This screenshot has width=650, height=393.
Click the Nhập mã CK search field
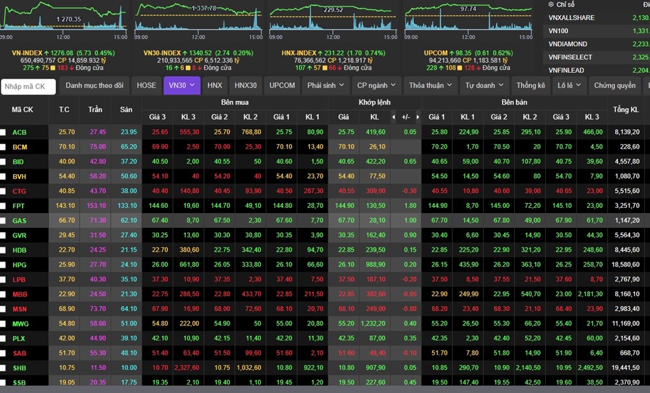click(28, 86)
